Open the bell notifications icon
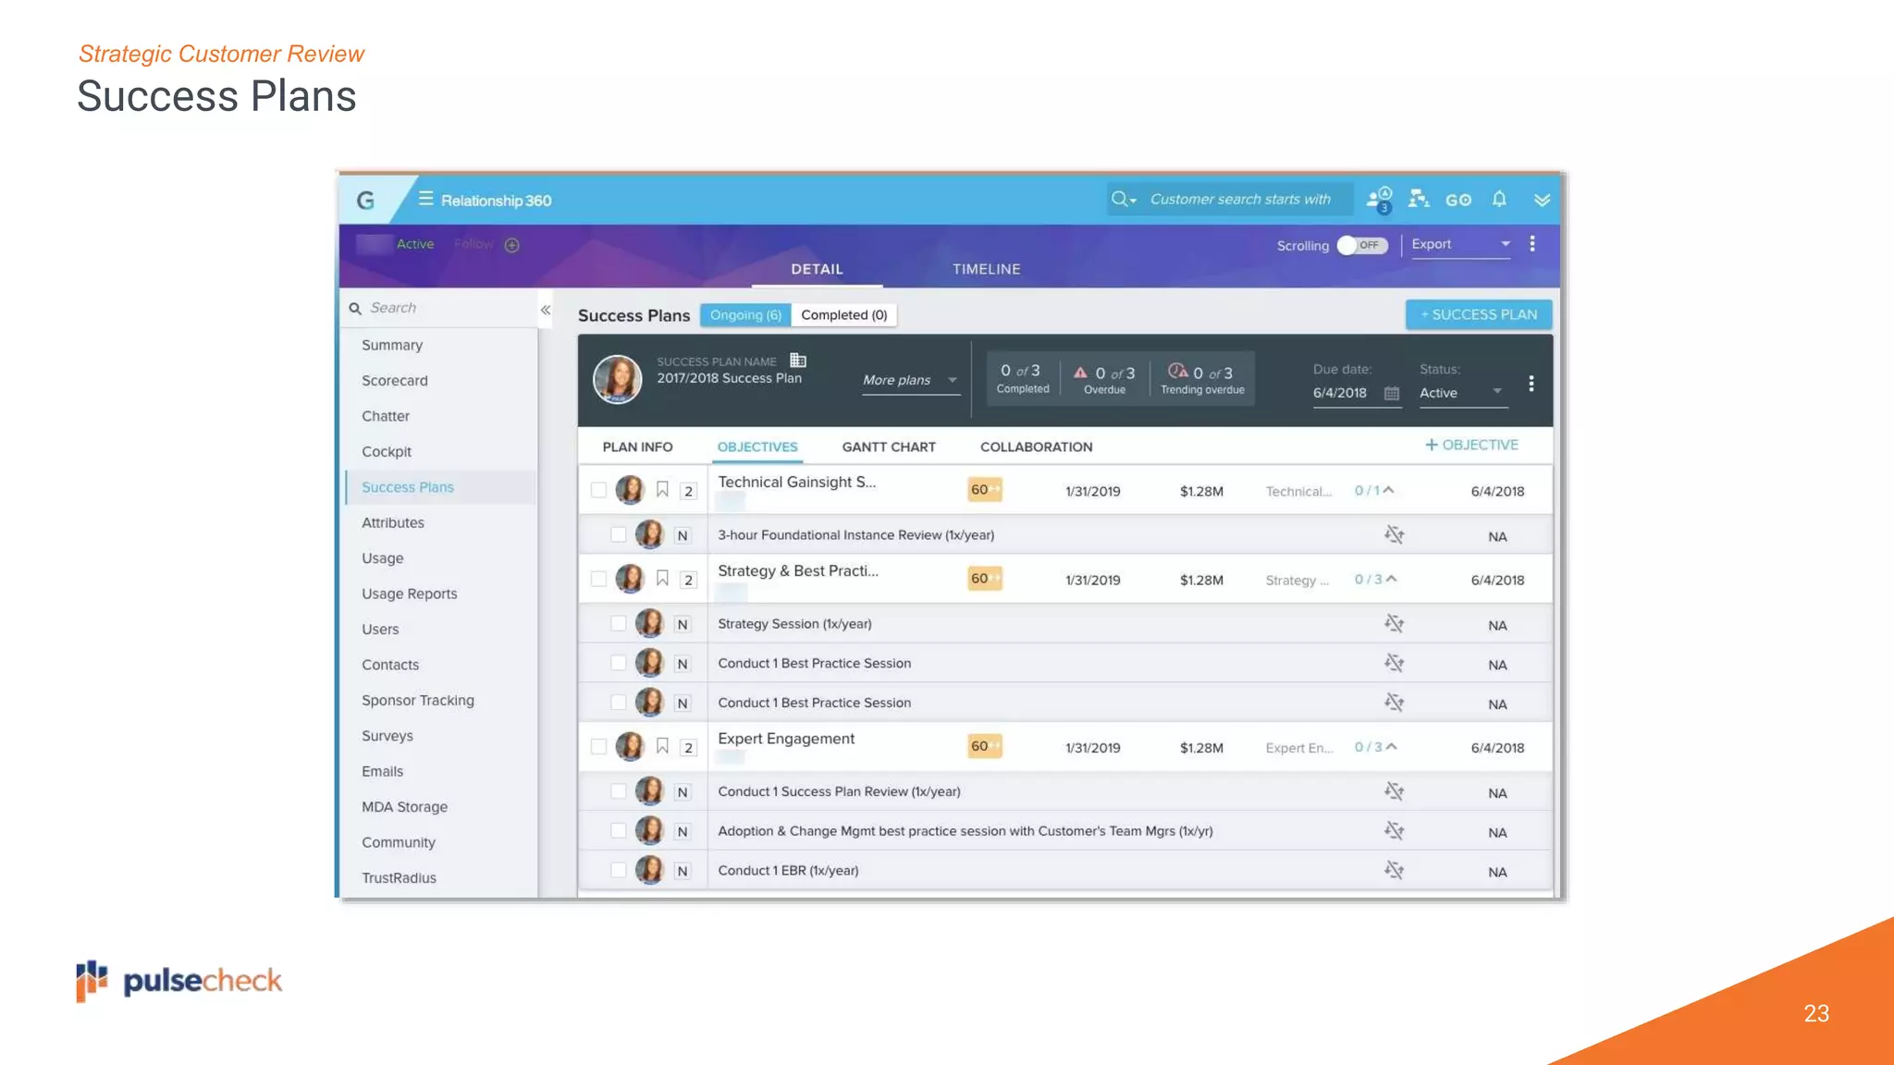 tap(1499, 199)
